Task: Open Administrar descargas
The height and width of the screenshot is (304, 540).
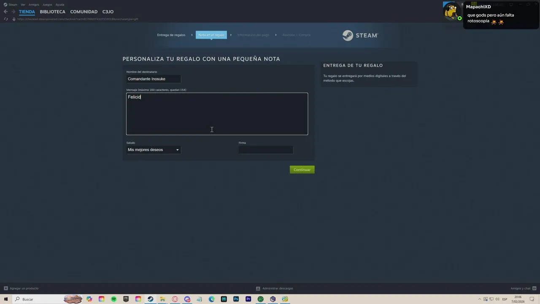Action: click(x=275, y=288)
